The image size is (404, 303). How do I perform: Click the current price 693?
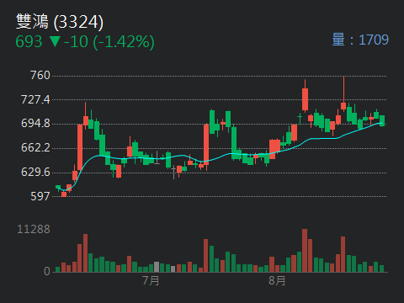(29, 42)
